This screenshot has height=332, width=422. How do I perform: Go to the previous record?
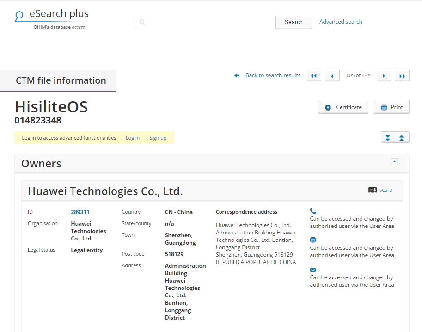[x=332, y=76]
